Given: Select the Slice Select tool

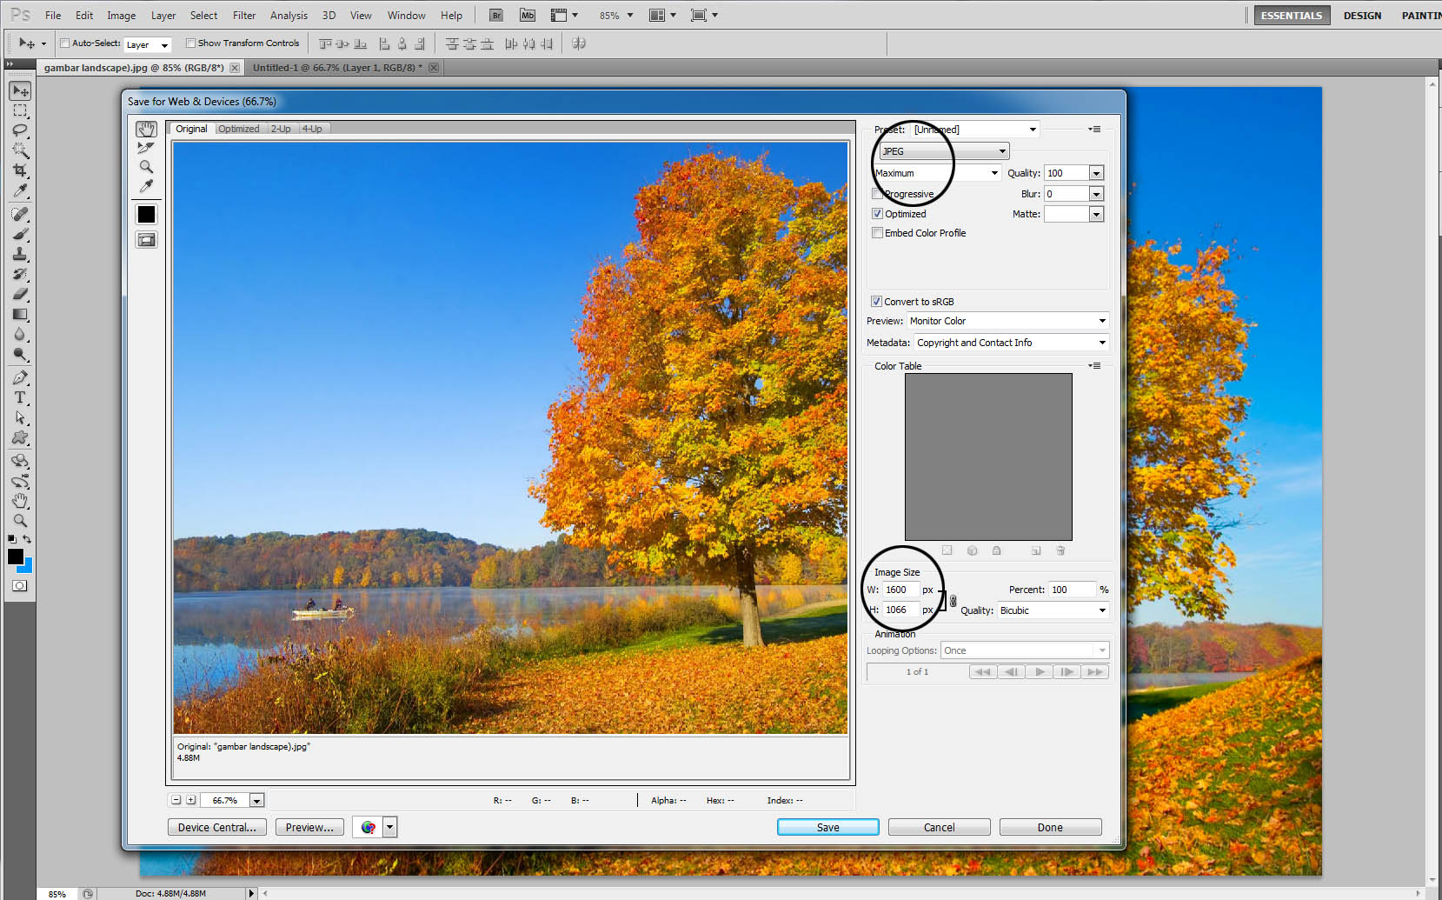Looking at the screenshot, I should point(145,147).
